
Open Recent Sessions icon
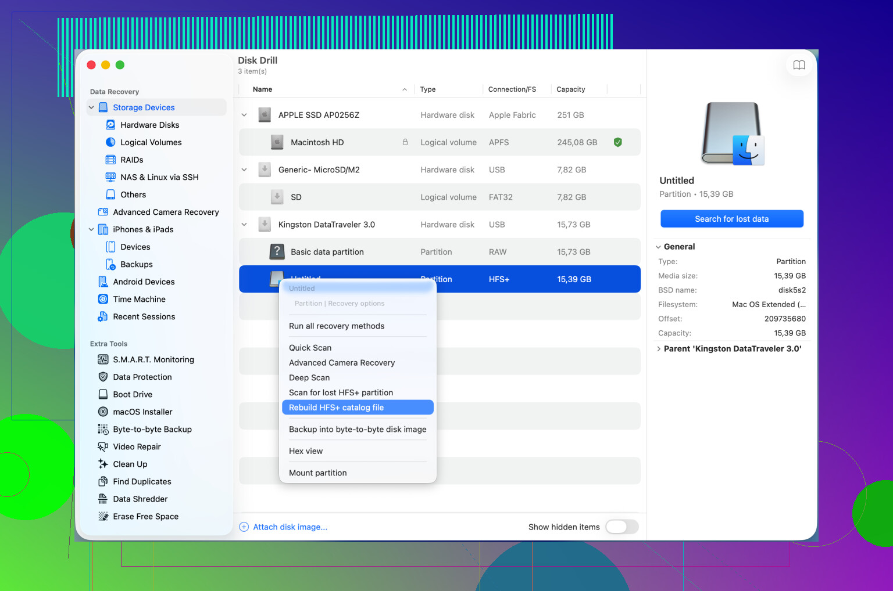pos(103,316)
